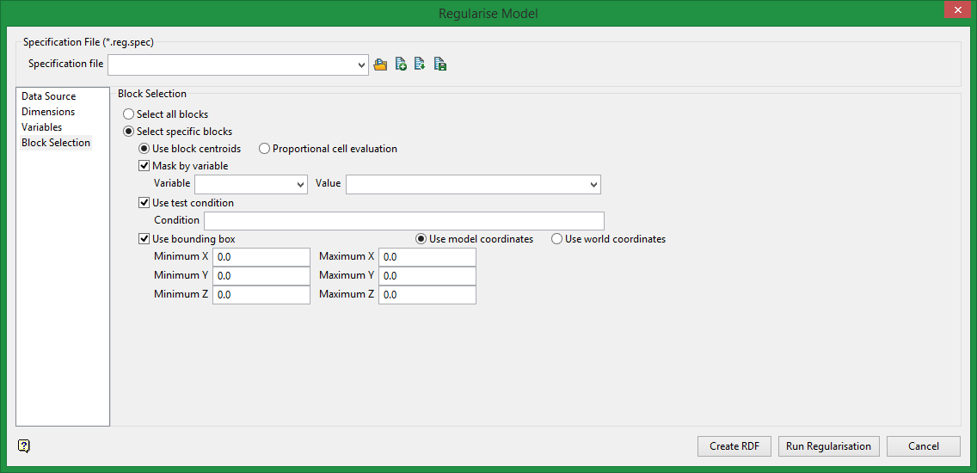Click the new specification file icon
The width and height of the screenshot is (977, 473).
(x=401, y=64)
